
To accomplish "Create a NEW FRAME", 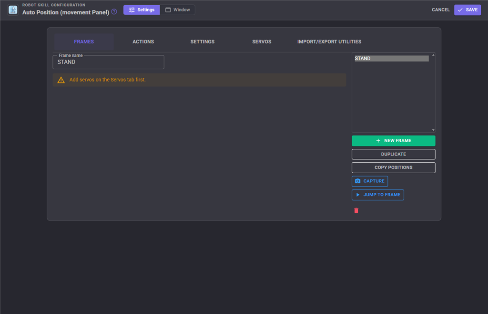I will (x=393, y=141).
